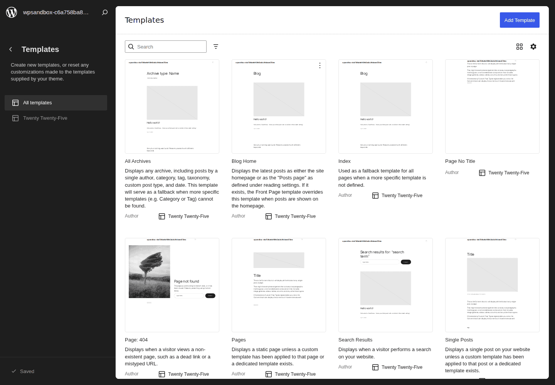The image size is (555, 385).
Task: Click the Index template title
Action: pyautogui.click(x=345, y=161)
